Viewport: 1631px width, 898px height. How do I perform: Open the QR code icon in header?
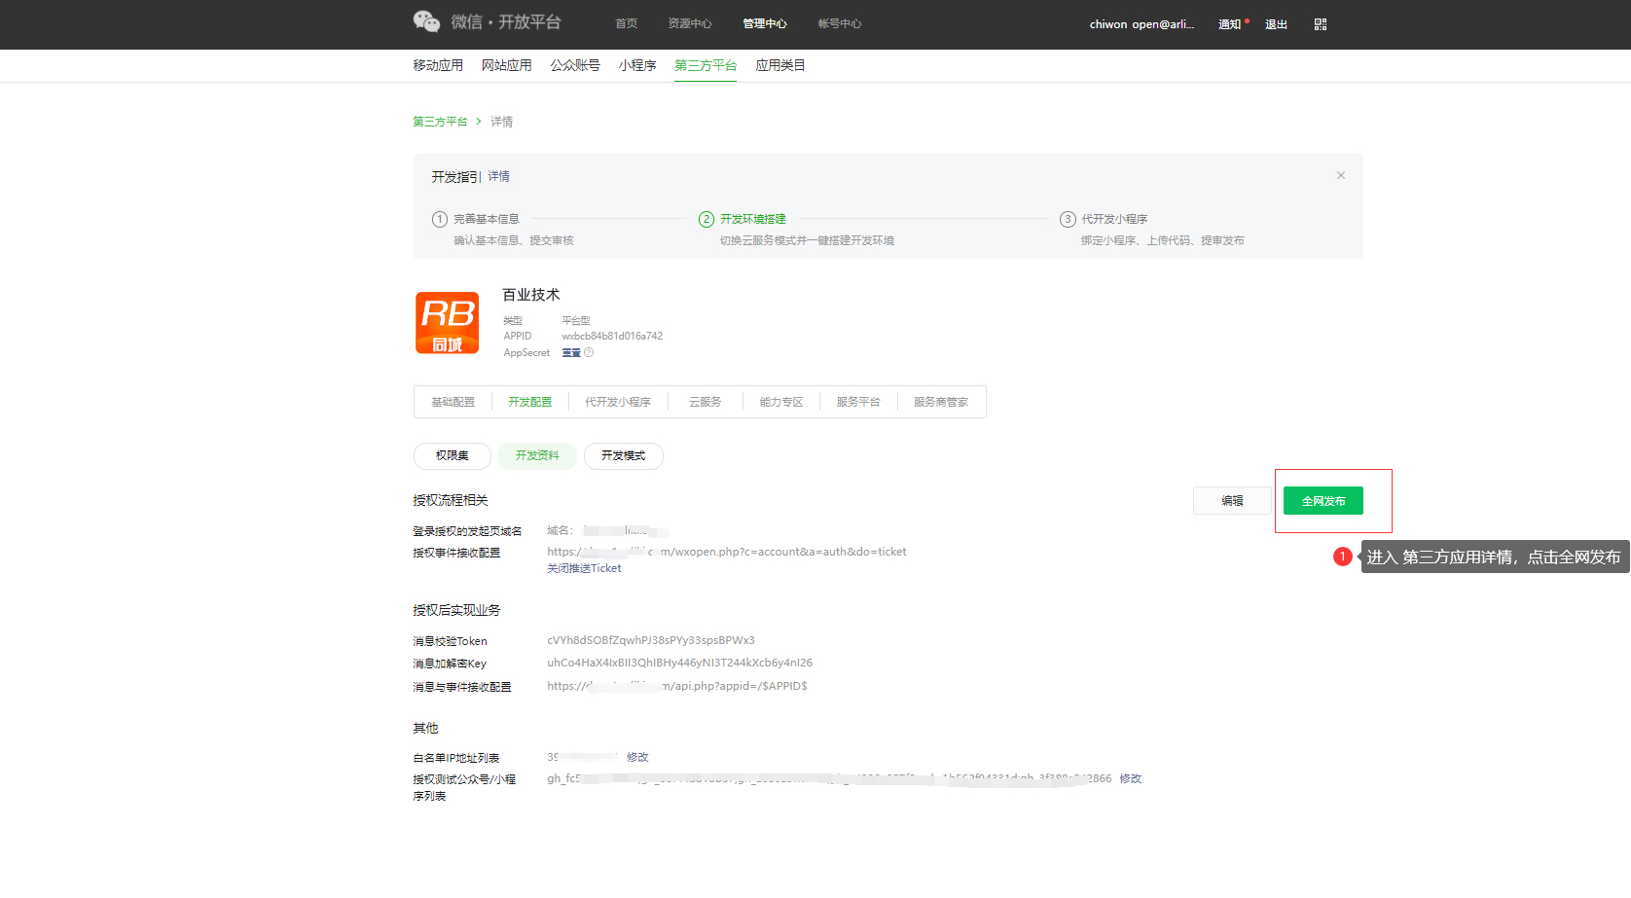tap(1320, 24)
